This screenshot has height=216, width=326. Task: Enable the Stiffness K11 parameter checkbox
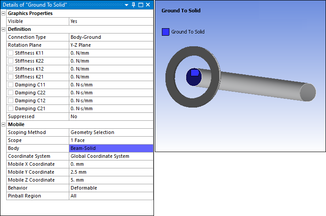pos(11,53)
